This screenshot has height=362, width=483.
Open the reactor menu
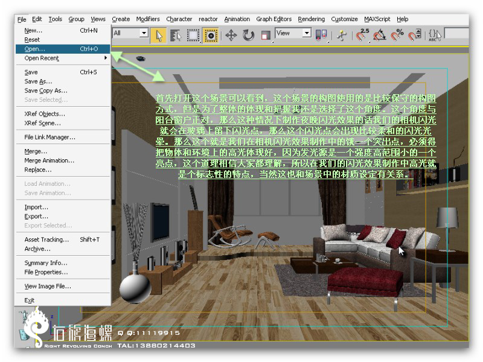(x=208, y=19)
